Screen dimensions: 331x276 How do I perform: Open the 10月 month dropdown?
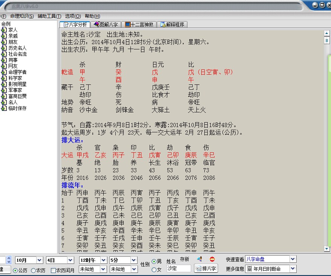point(39,260)
